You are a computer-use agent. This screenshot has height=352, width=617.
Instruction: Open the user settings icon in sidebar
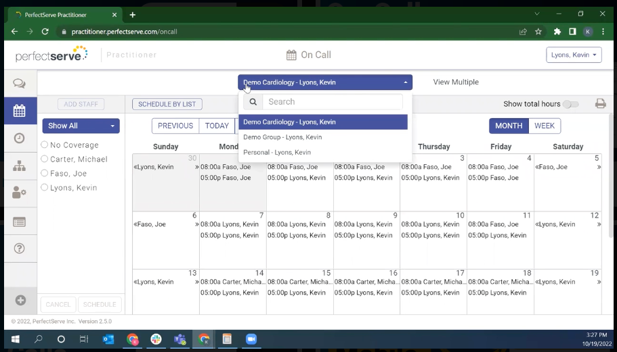tap(19, 193)
